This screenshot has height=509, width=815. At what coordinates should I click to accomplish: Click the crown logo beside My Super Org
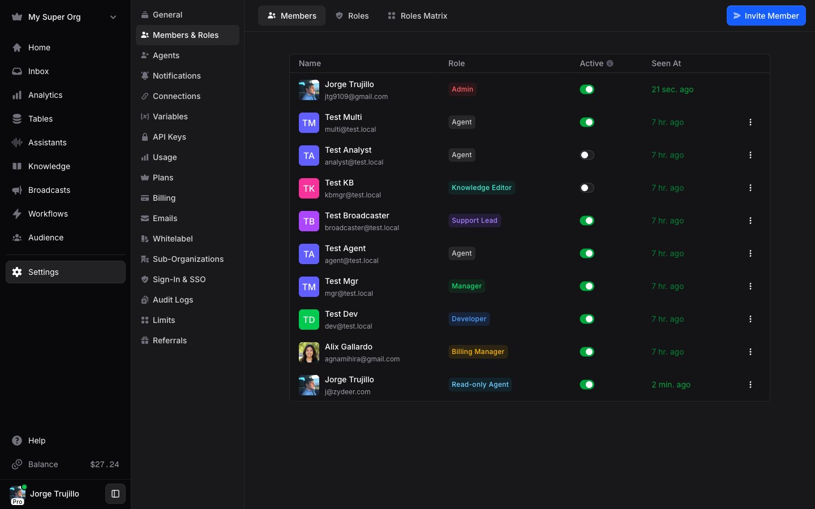17,17
